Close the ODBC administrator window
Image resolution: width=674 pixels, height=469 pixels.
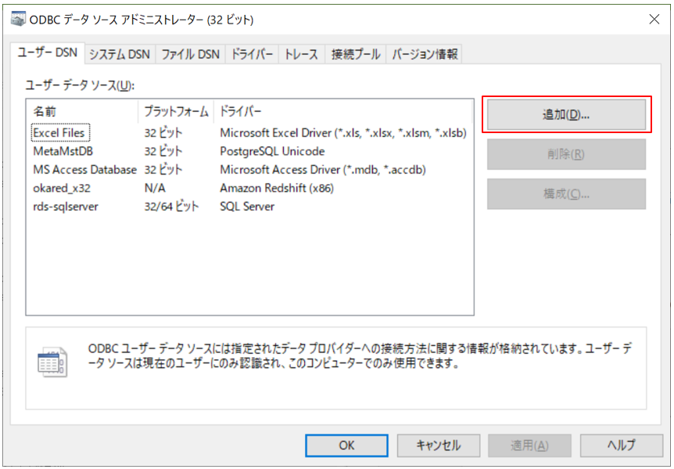(x=654, y=19)
